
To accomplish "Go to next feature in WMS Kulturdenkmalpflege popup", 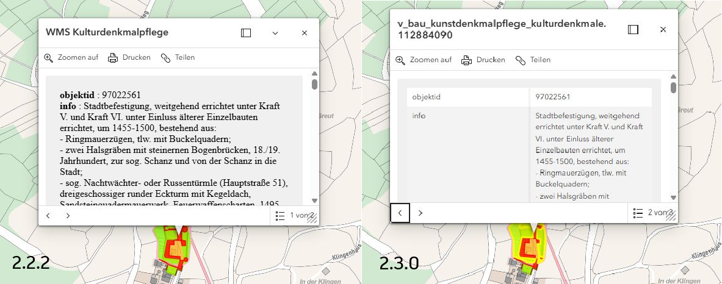I will (68, 215).
